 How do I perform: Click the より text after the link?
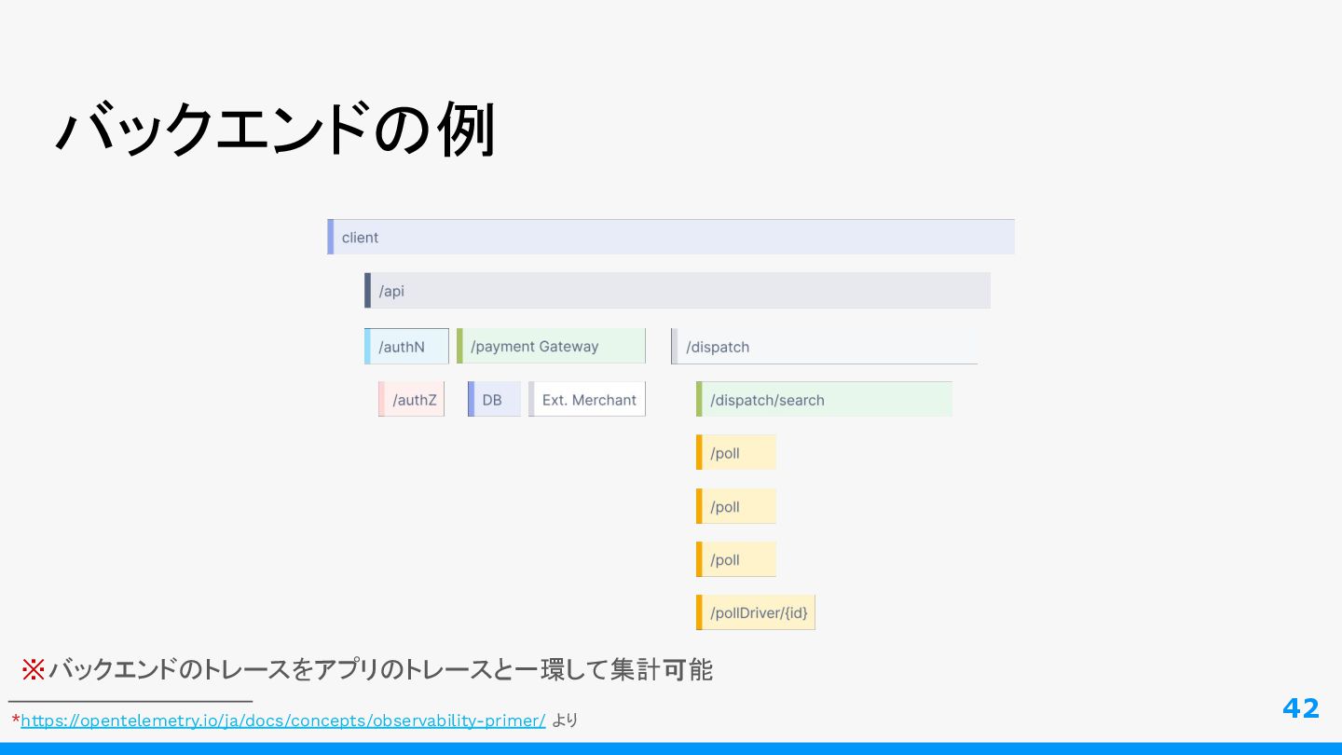(x=565, y=721)
